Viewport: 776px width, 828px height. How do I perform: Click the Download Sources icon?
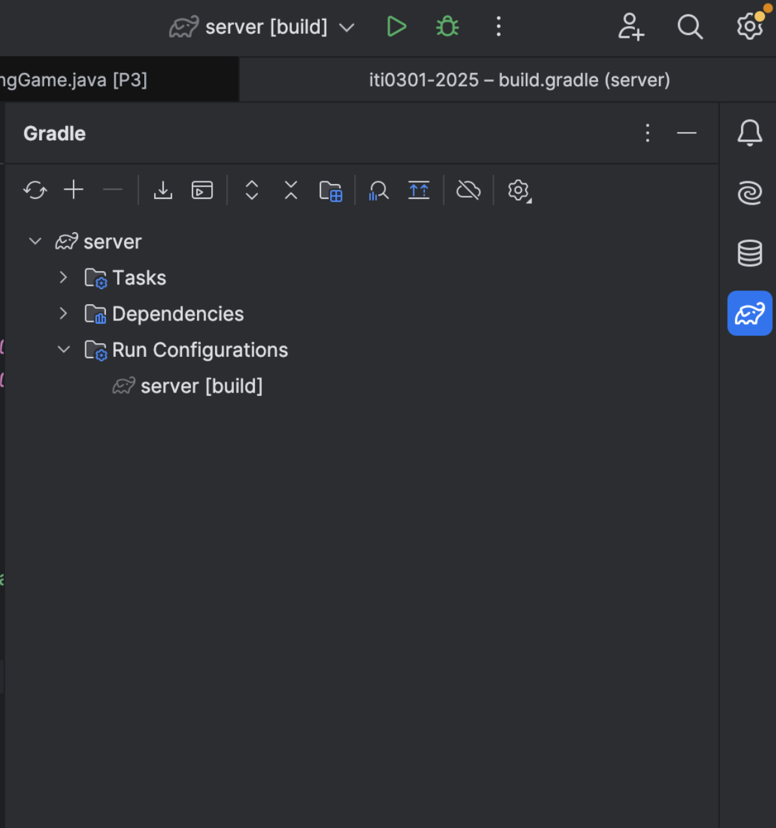pos(162,190)
